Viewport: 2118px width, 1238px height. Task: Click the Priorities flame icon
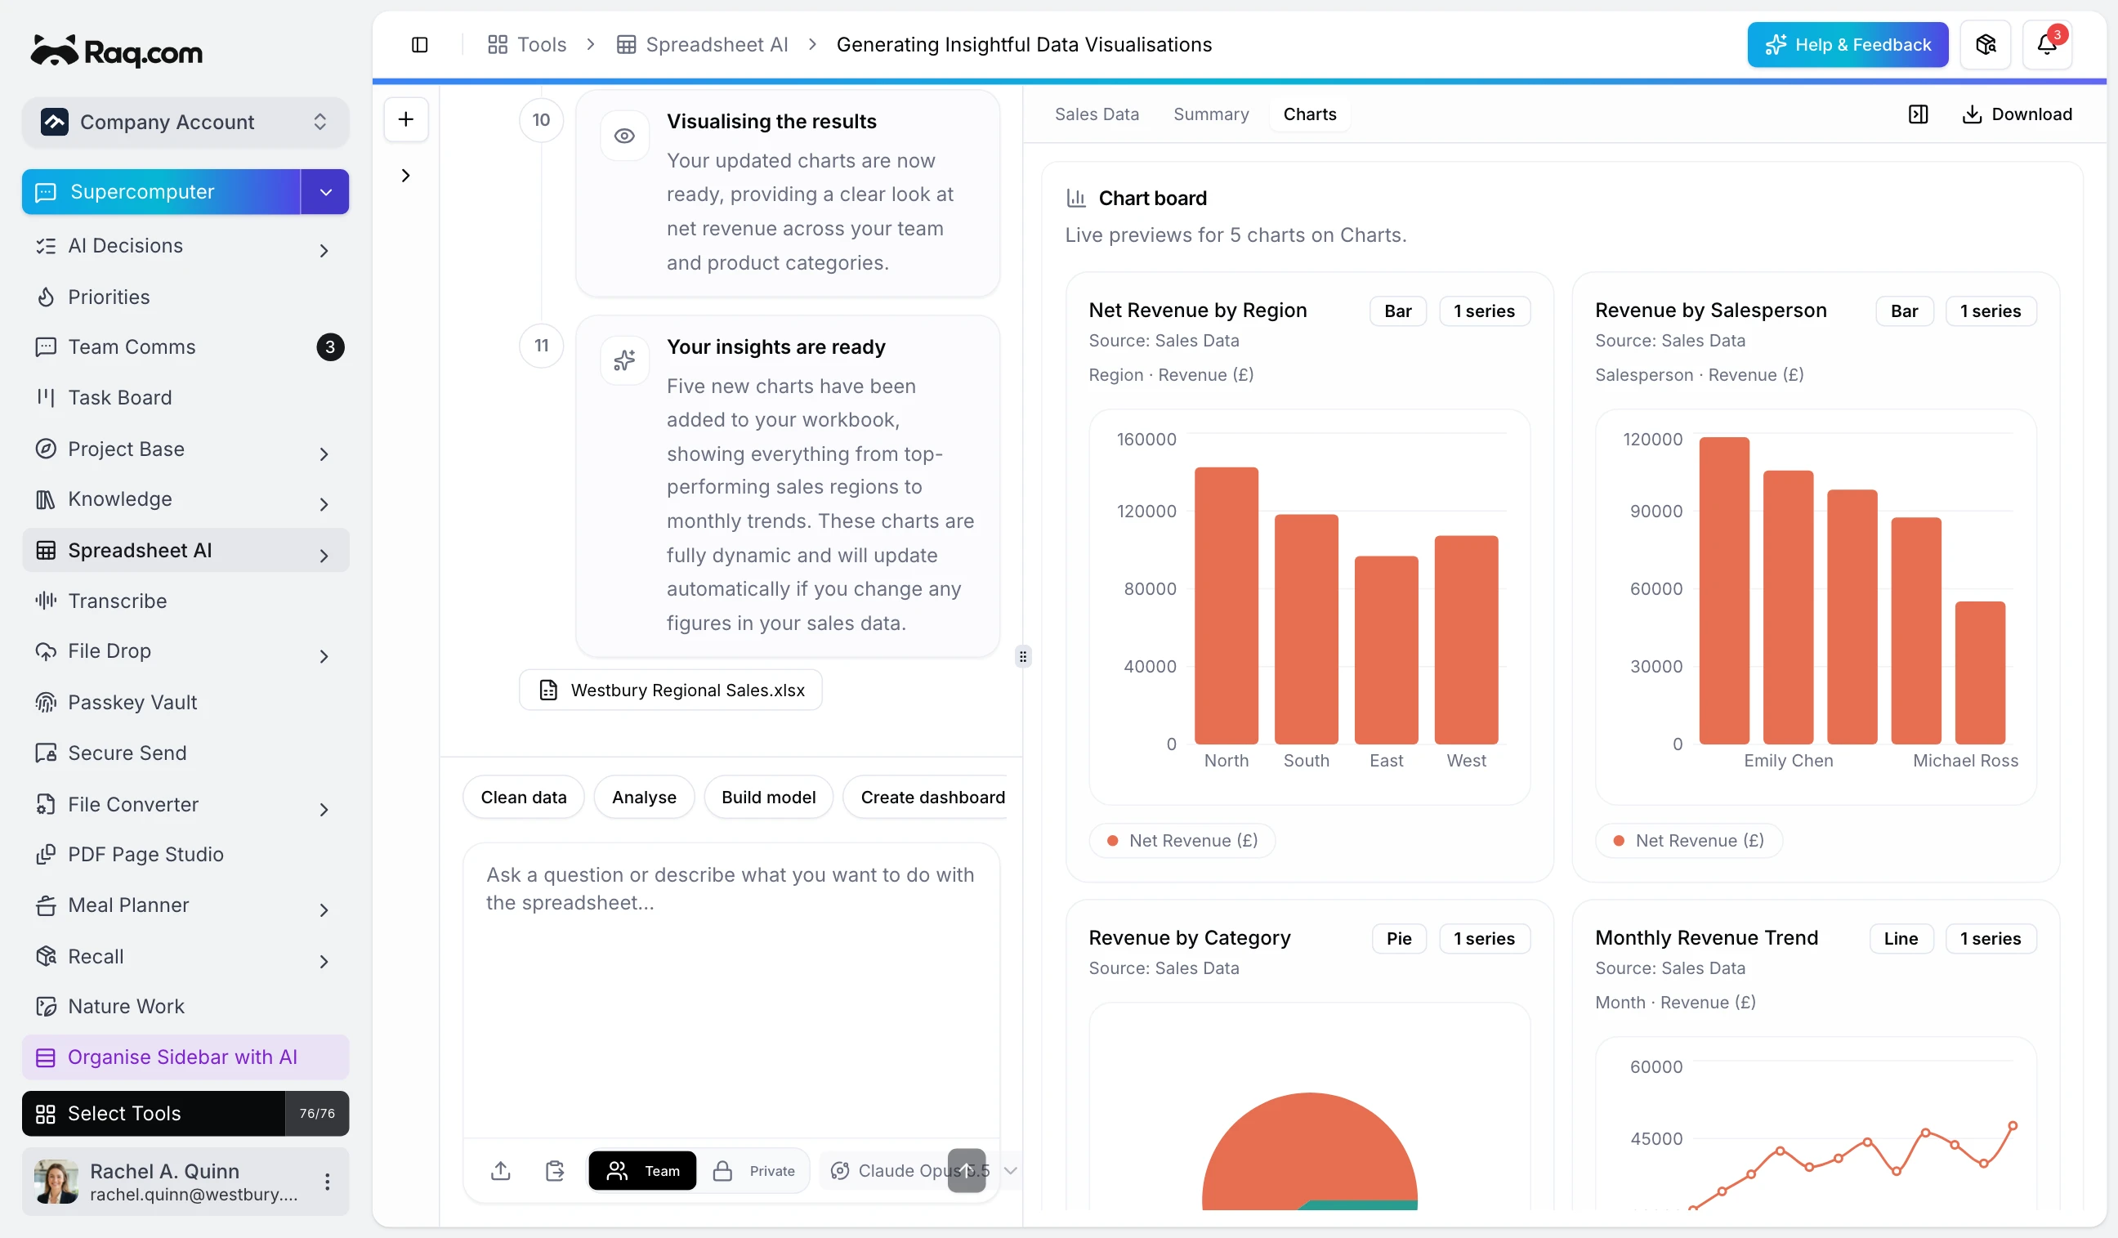tap(46, 297)
